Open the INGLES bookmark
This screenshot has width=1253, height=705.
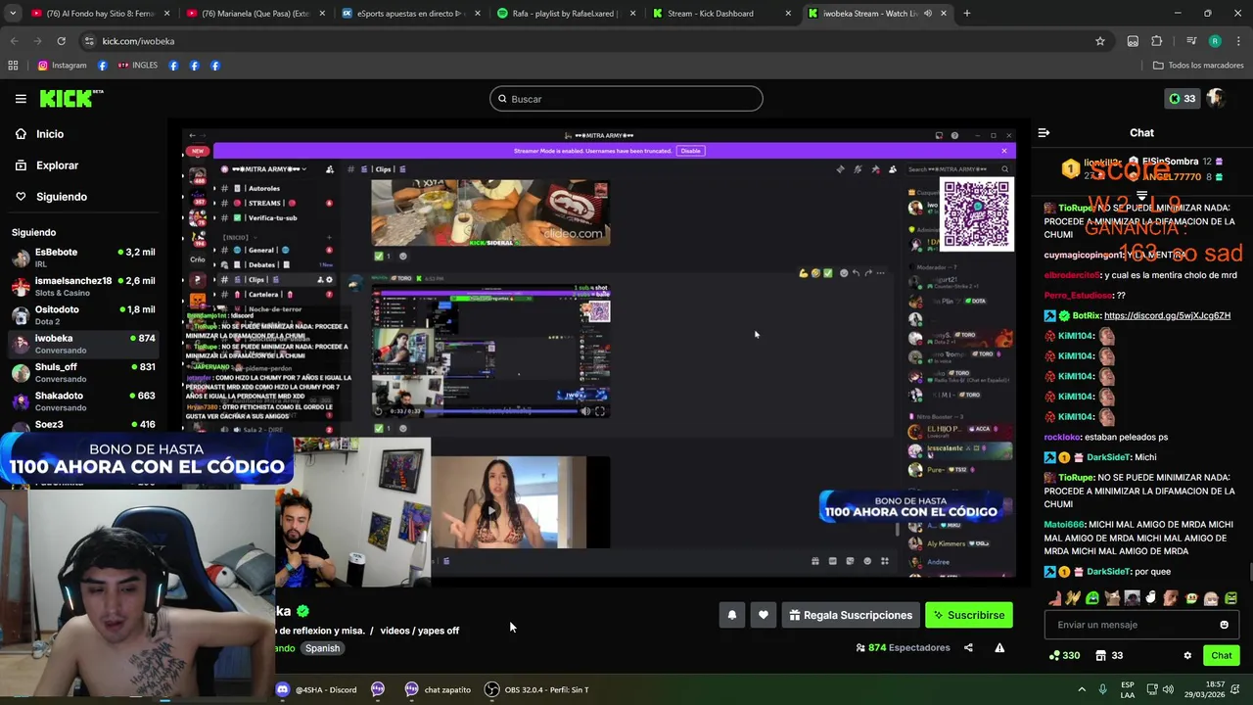[137, 66]
